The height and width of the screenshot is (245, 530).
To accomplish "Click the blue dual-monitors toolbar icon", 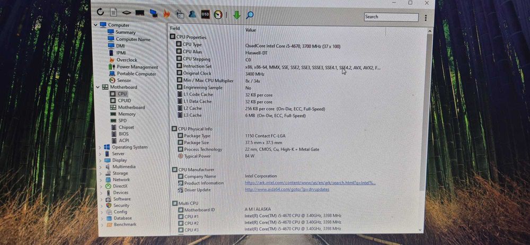I will click(154, 13).
